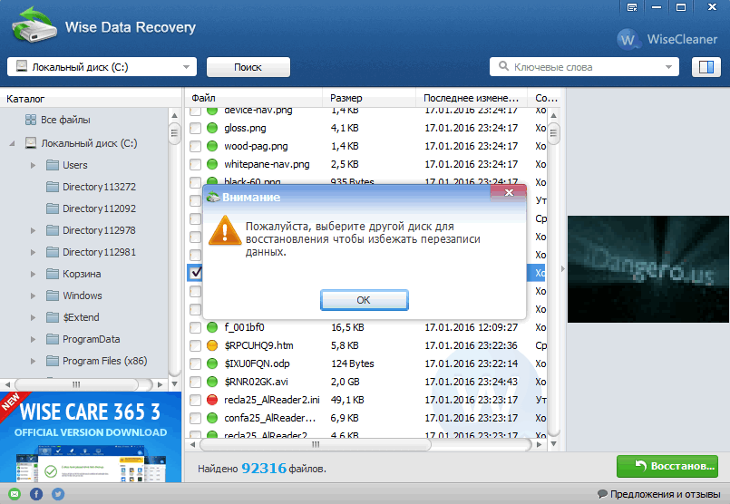This screenshot has height=504, width=730.
Task: Open the Twitter icon link
Action: (x=58, y=494)
